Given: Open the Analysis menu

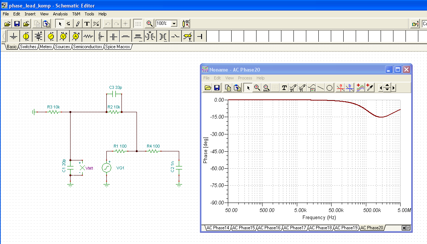Looking at the screenshot, I should tap(60, 14).
